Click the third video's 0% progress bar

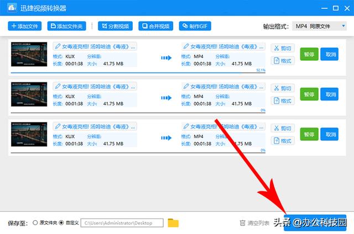click(138, 153)
